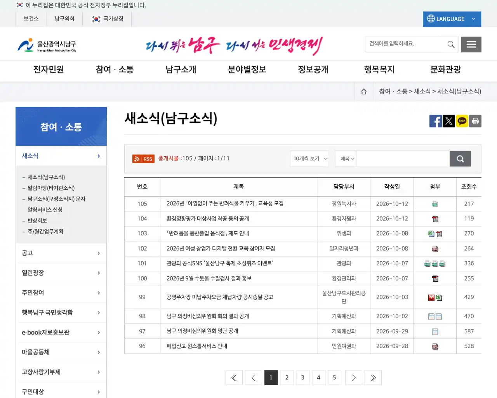Click the board search text field
Screen dimensions: 497x398
[403, 159]
